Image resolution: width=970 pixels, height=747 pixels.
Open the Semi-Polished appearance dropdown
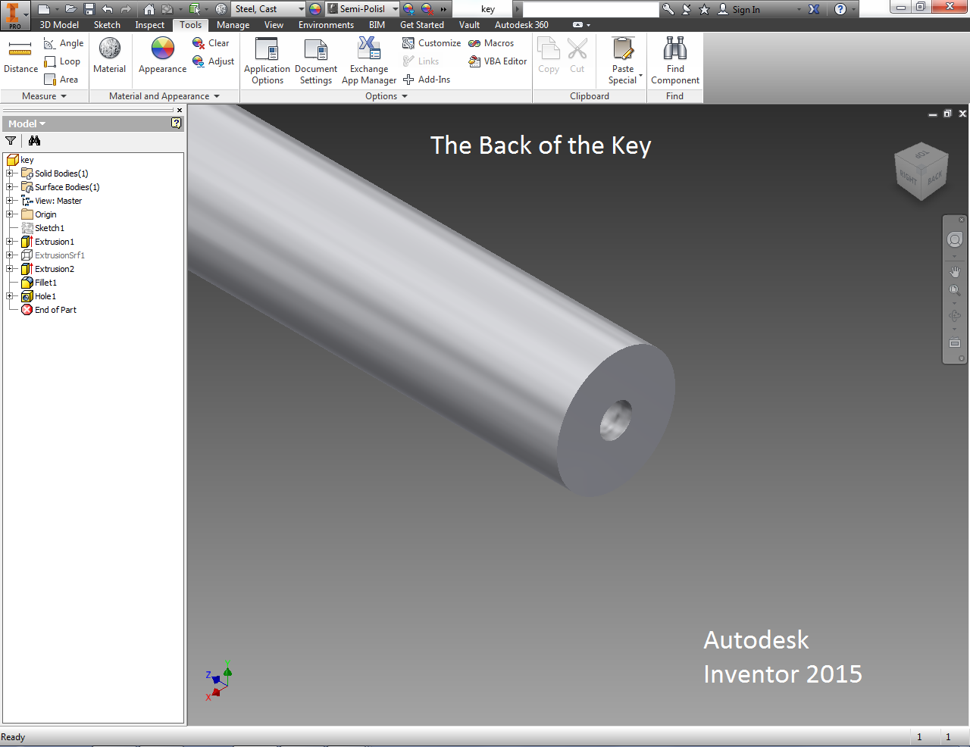363,9
